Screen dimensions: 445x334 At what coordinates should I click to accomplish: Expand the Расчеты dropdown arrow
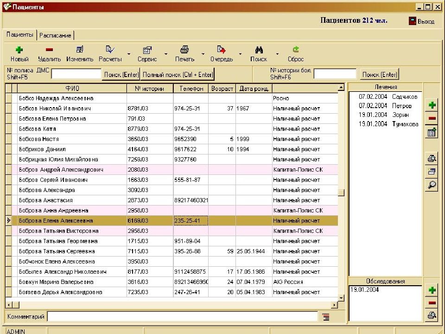pos(129,54)
